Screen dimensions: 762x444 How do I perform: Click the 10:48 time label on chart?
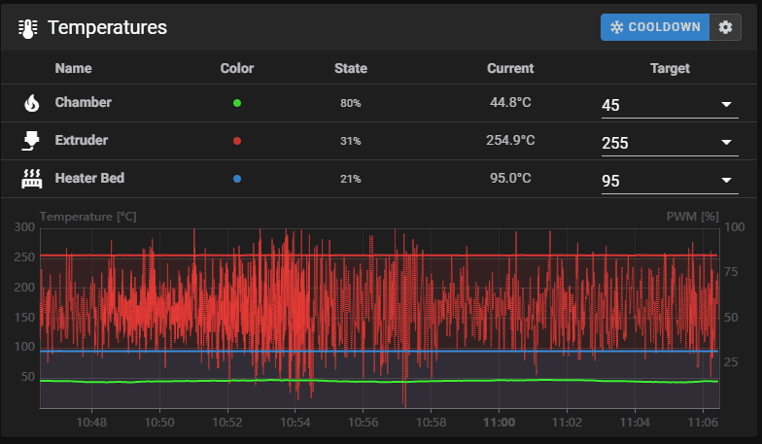pos(91,422)
